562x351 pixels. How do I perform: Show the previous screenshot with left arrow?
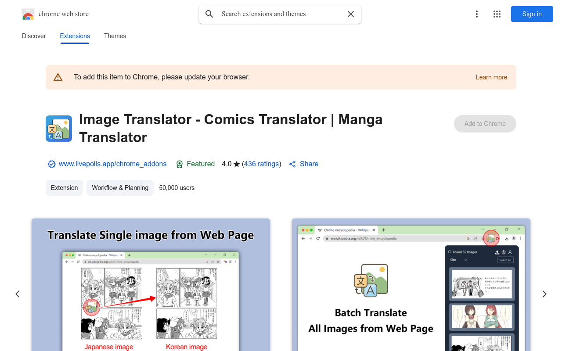[18, 294]
